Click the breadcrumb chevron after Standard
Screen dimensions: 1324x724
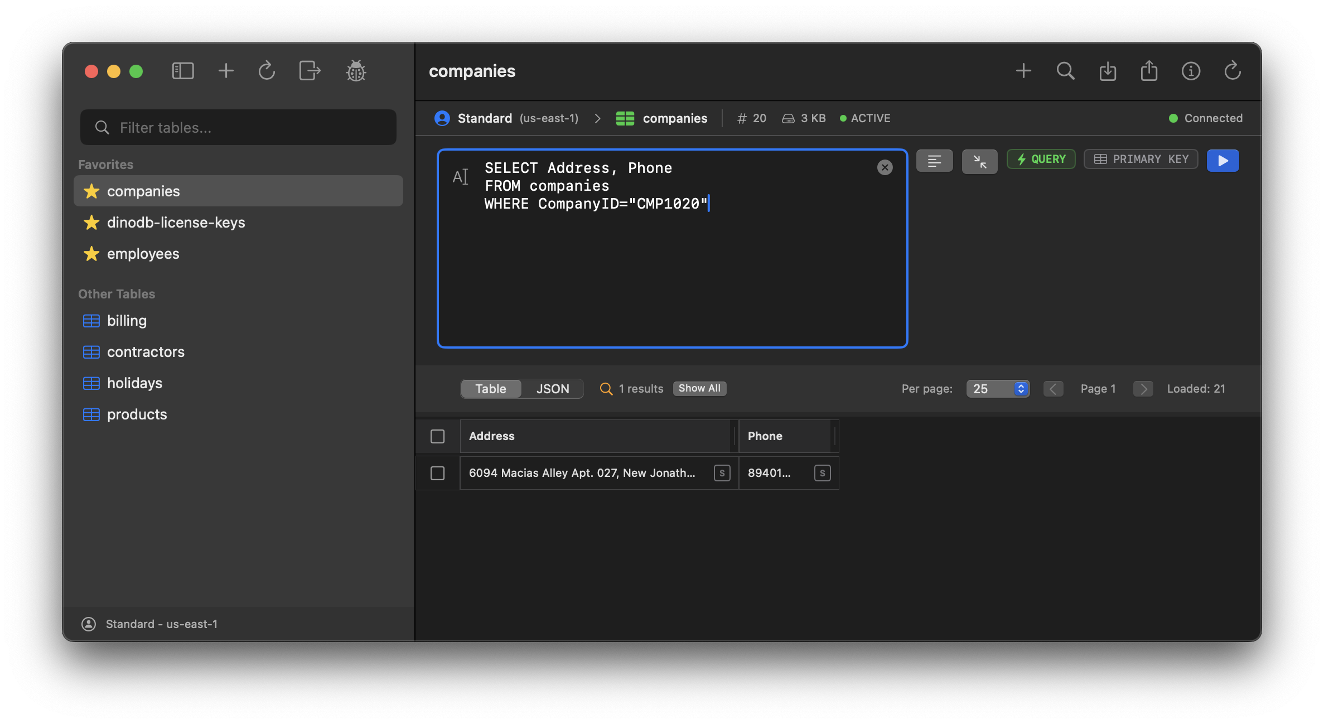(x=597, y=118)
